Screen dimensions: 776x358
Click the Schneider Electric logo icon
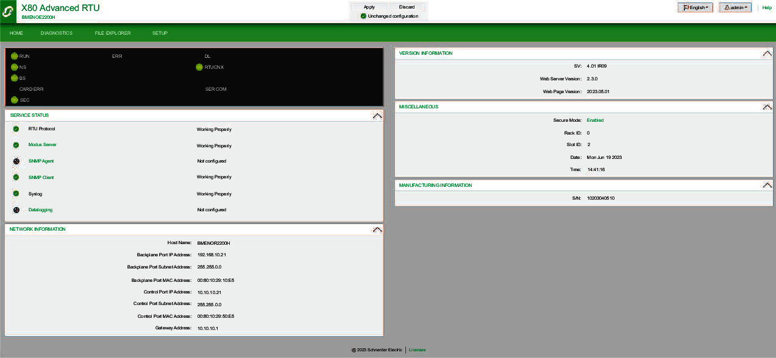pyautogui.click(x=9, y=11)
